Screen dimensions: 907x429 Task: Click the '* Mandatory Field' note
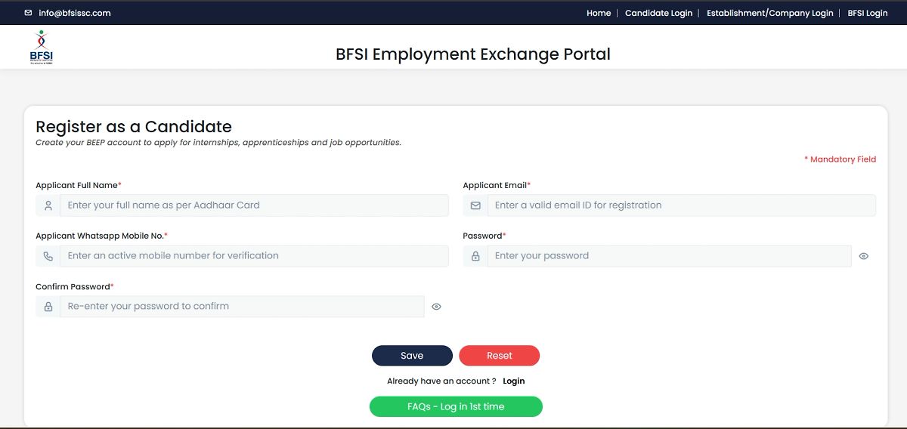[x=840, y=159]
